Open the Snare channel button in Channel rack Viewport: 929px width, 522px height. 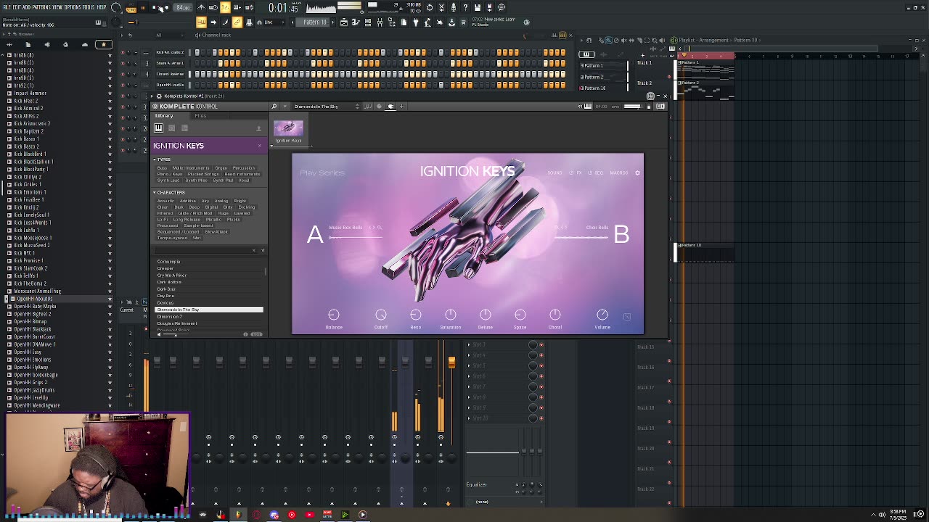[x=171, y=63]
